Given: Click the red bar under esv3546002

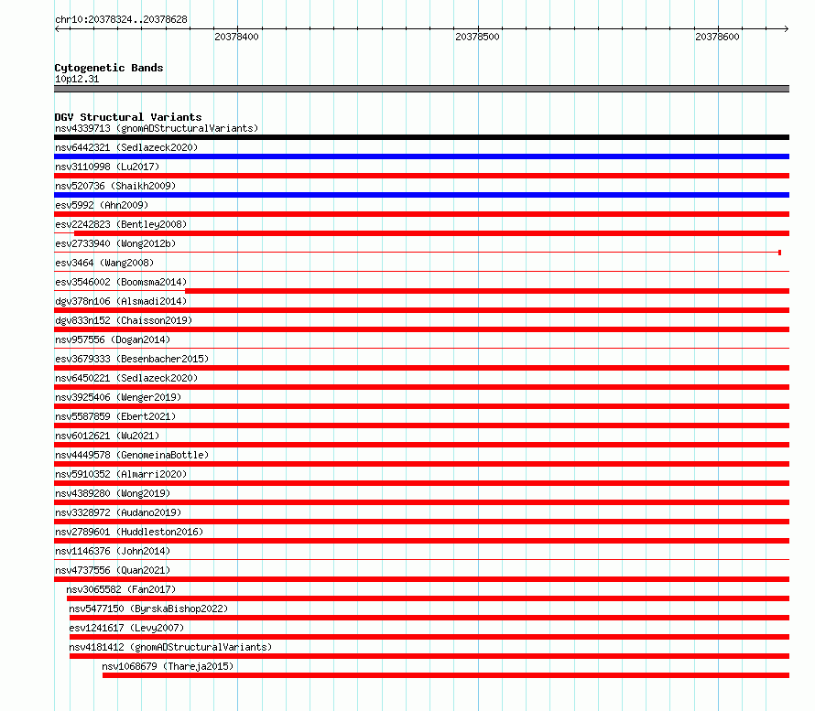Looking at the screenshot, I should 487,291.
